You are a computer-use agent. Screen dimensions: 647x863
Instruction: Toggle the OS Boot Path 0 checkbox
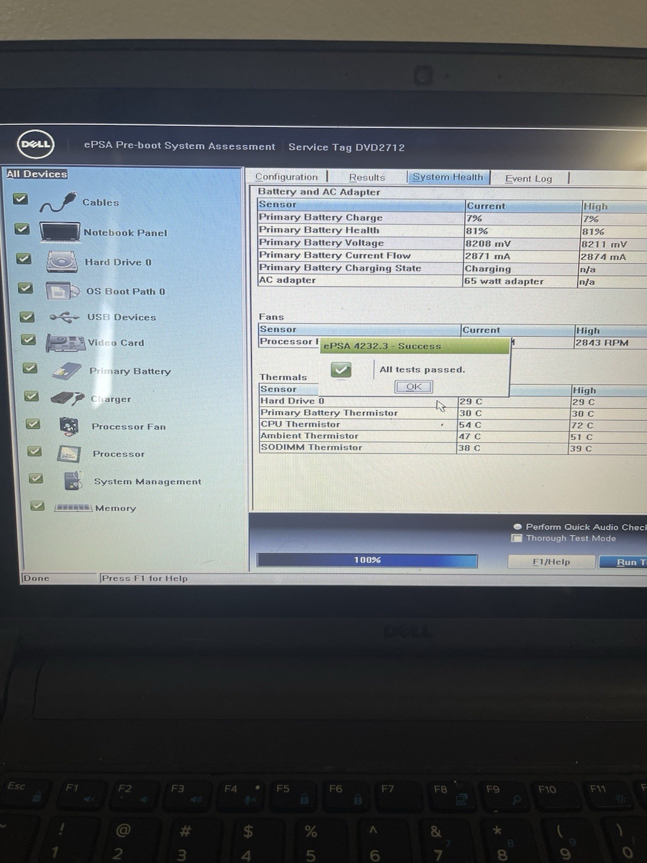coord(25,288)
